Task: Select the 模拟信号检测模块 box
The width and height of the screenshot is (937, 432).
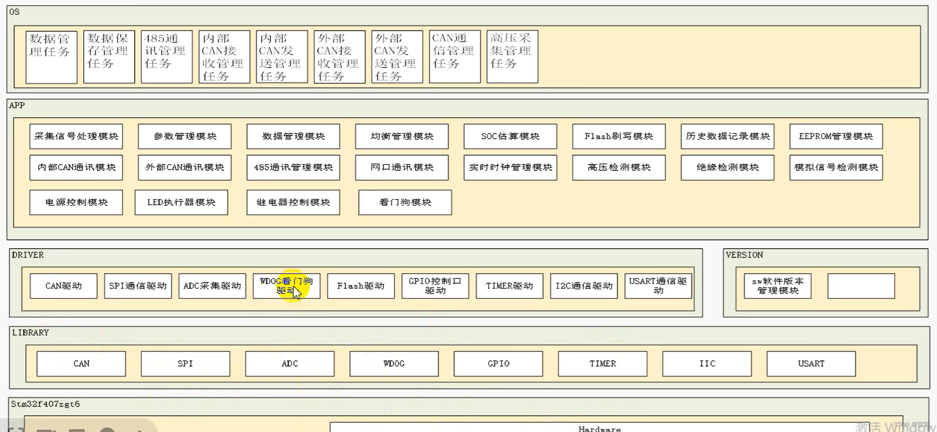Action: coord(836,168)
